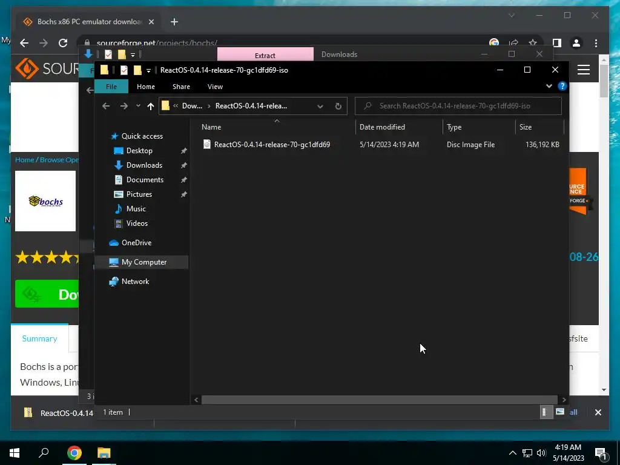Open Windows Start menu
620x465 pixels.
(x=15, y=453)
